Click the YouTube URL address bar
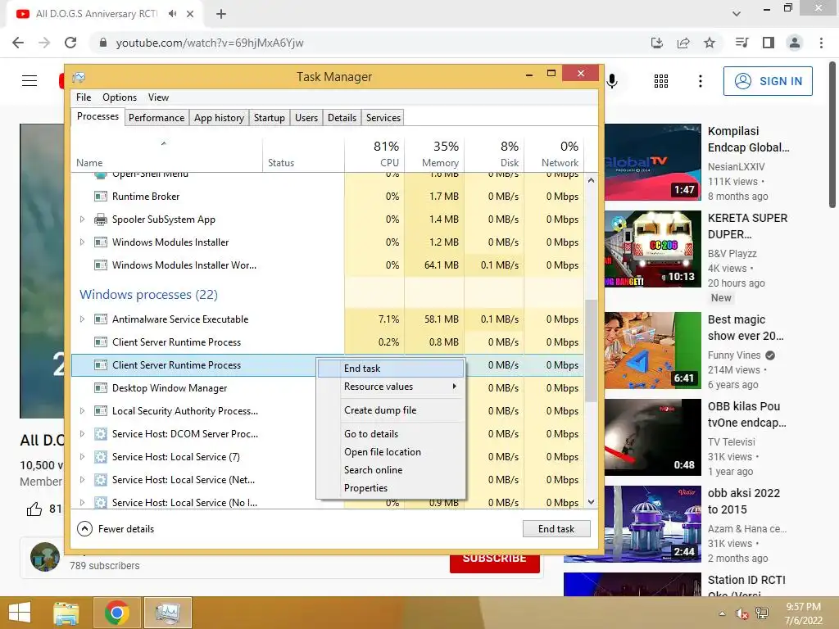Image resolution: width=839 pixels, height=629 pixels. pos(370,43)
